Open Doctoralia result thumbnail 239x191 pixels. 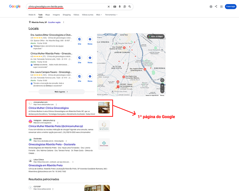pyautogui.click(x=104, y=144)
